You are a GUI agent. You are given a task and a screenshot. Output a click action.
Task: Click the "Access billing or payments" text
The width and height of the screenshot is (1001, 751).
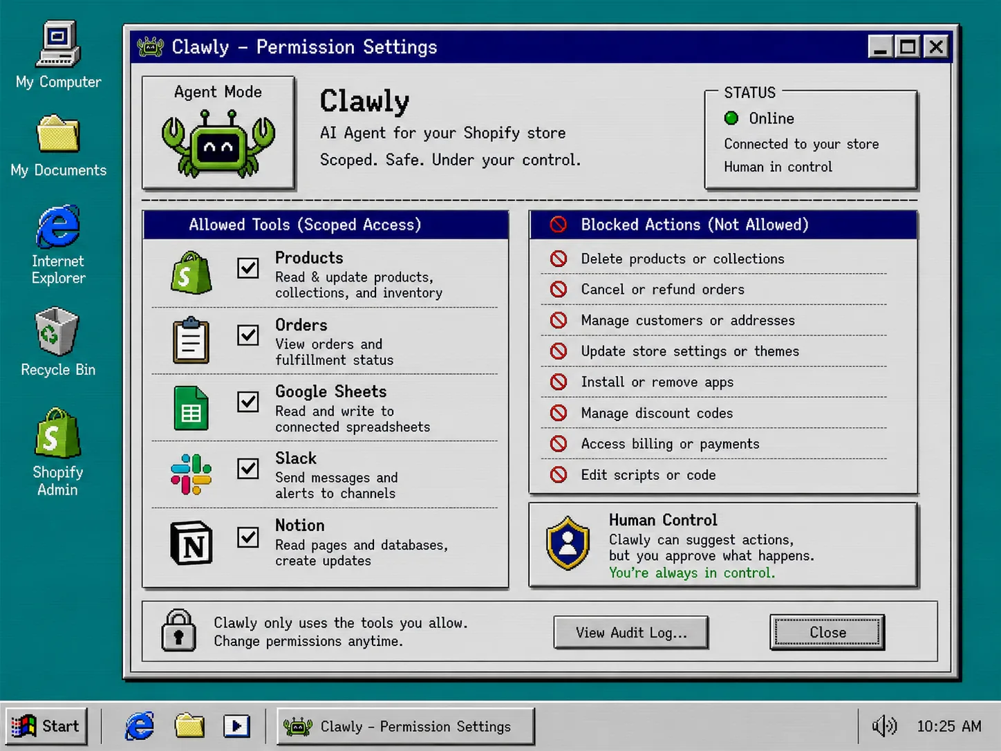pyautogui.click(x=670, y=444)
